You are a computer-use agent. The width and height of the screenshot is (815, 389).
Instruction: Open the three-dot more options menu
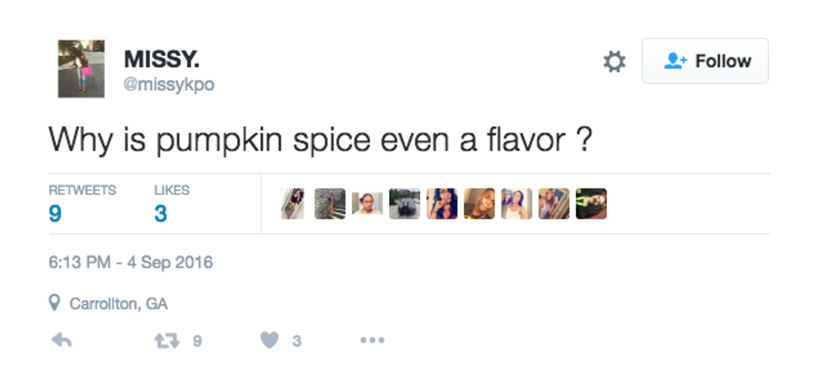pos(372,340)
